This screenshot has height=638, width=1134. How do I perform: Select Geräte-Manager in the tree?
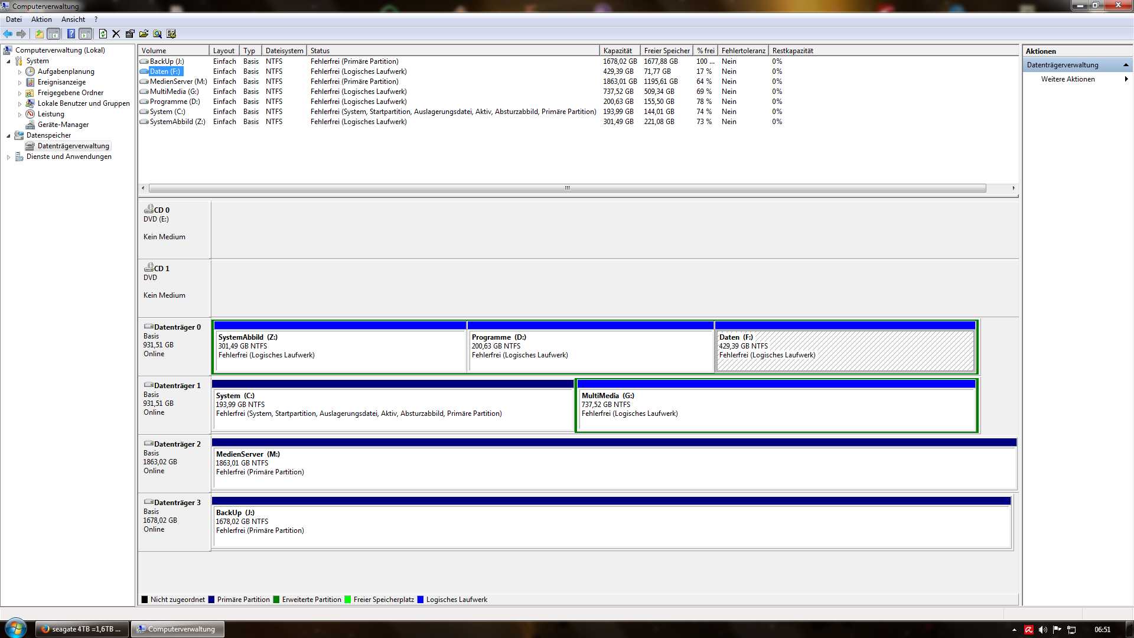[x=63, y=125]
